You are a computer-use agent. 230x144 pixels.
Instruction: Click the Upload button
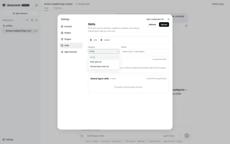164,24
